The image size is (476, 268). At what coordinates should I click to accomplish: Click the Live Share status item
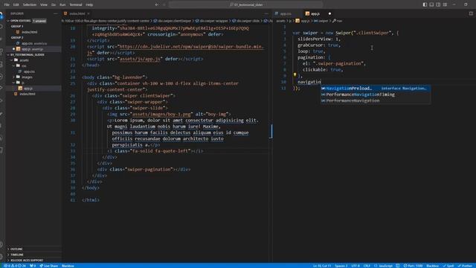click(48, 266)
